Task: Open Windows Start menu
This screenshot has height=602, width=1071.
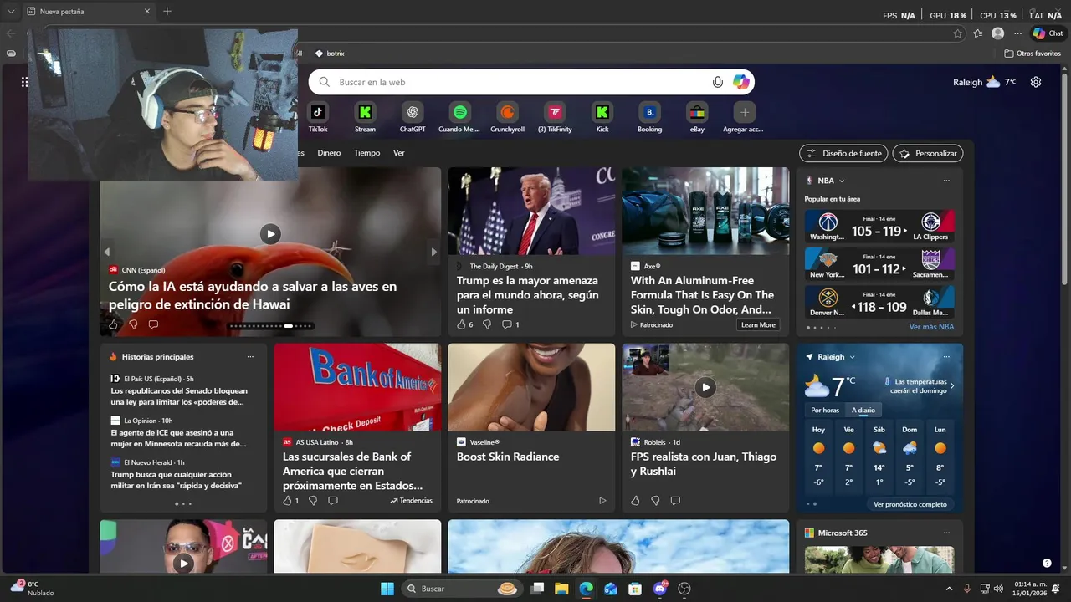Action: [x=387, y=589]
